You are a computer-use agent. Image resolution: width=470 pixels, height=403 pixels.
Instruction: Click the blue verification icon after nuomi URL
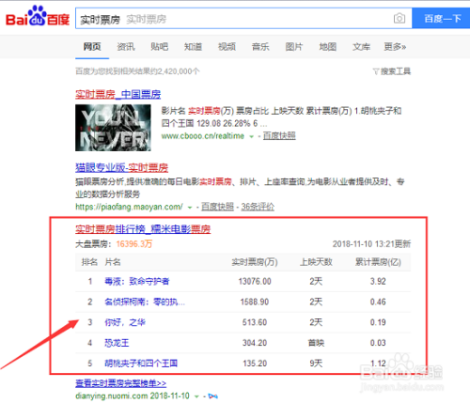pos(213,396)
